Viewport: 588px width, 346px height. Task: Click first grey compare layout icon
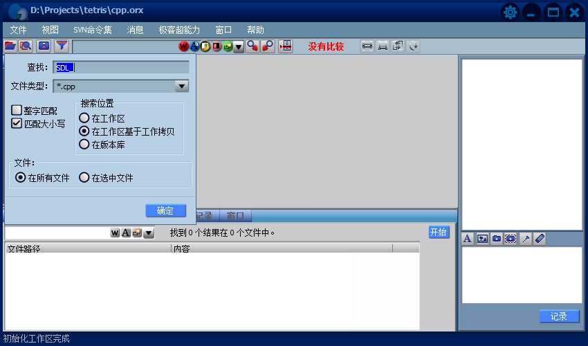pos(367,46)
